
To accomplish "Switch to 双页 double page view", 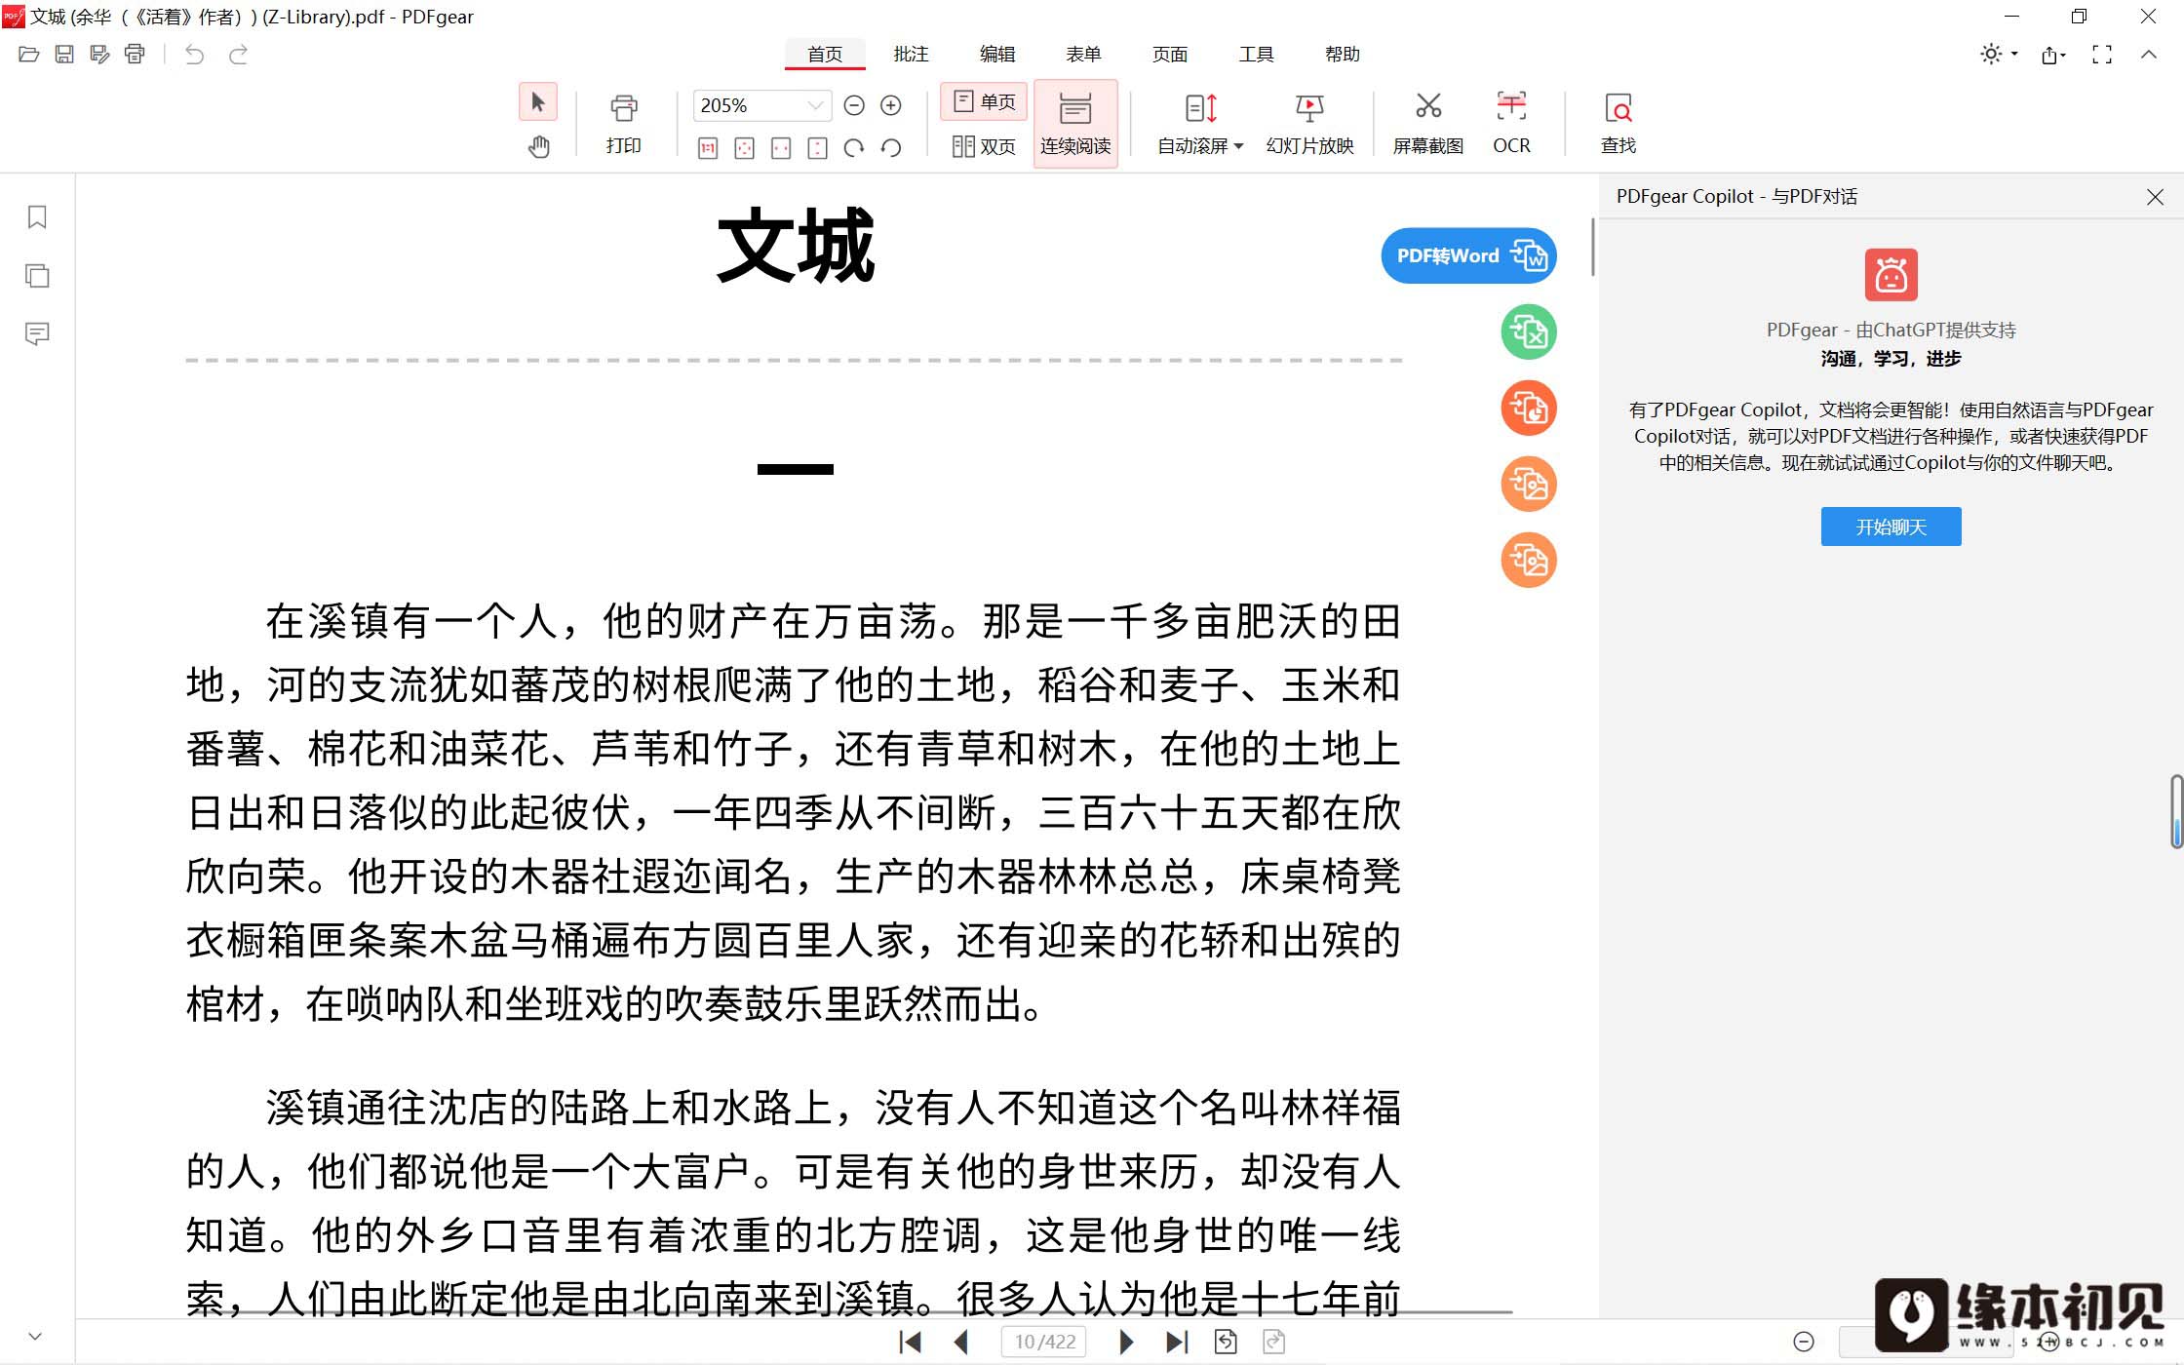I will (984, 146).
